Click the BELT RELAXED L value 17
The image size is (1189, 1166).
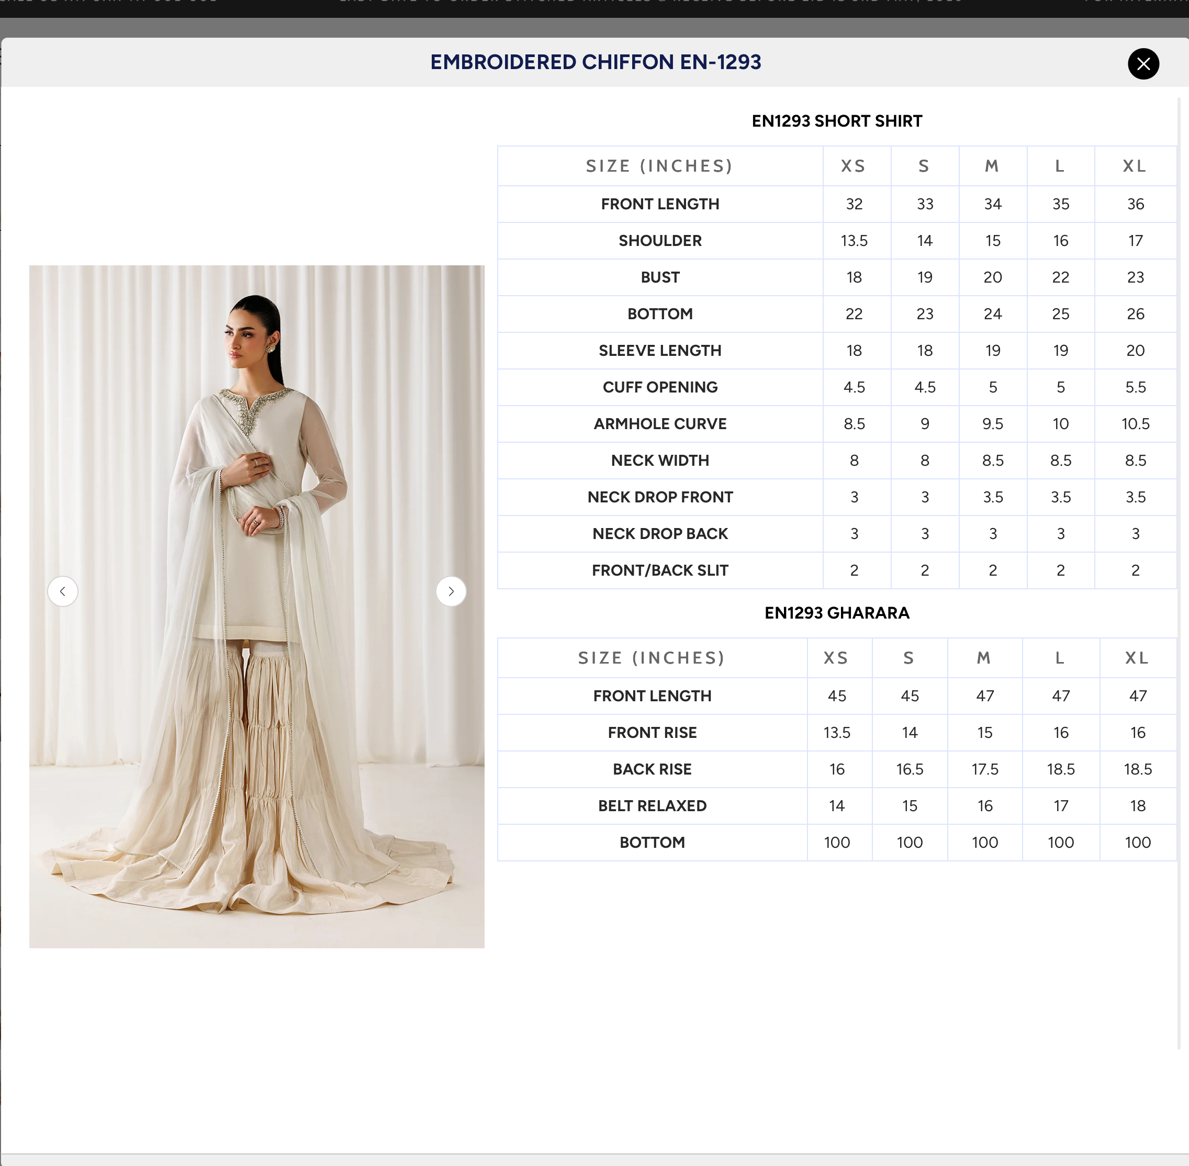click(1060, 806)
